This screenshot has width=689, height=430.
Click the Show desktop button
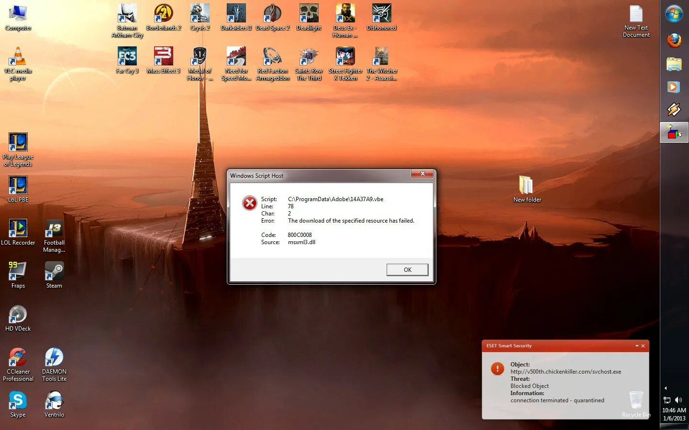tap(674, 427)
